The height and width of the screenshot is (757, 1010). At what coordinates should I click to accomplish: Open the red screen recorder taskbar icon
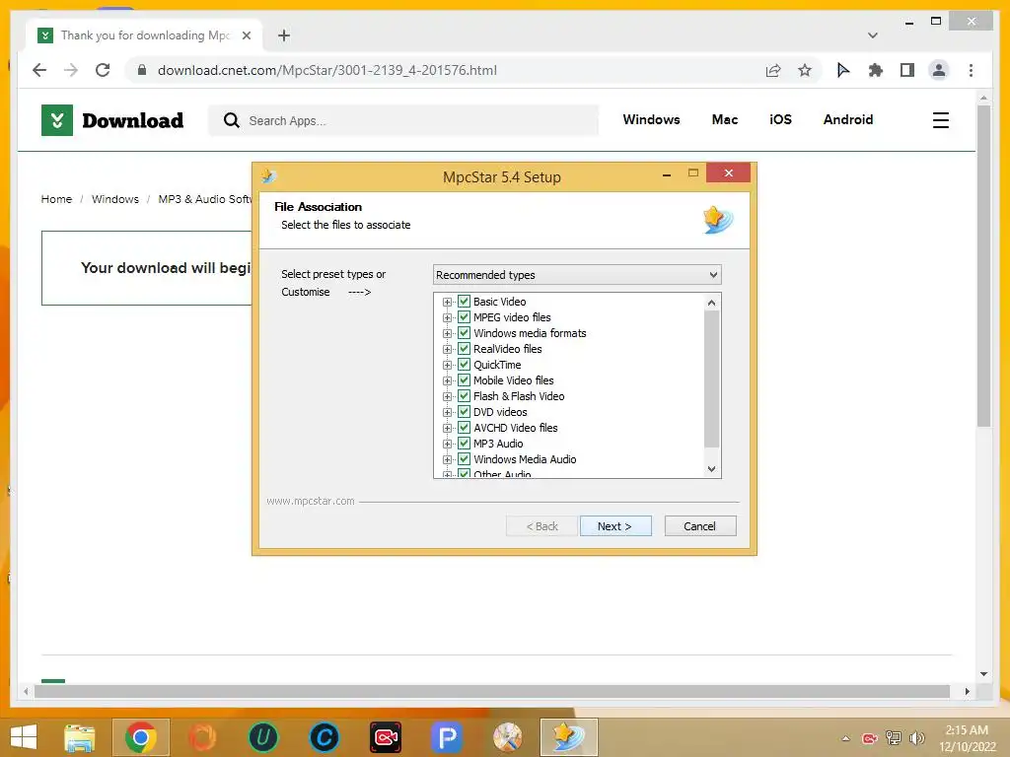pyautogui.click(x=386, y=737)
